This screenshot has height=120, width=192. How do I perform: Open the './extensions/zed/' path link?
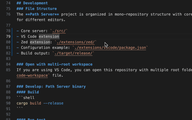click(75, 42)
